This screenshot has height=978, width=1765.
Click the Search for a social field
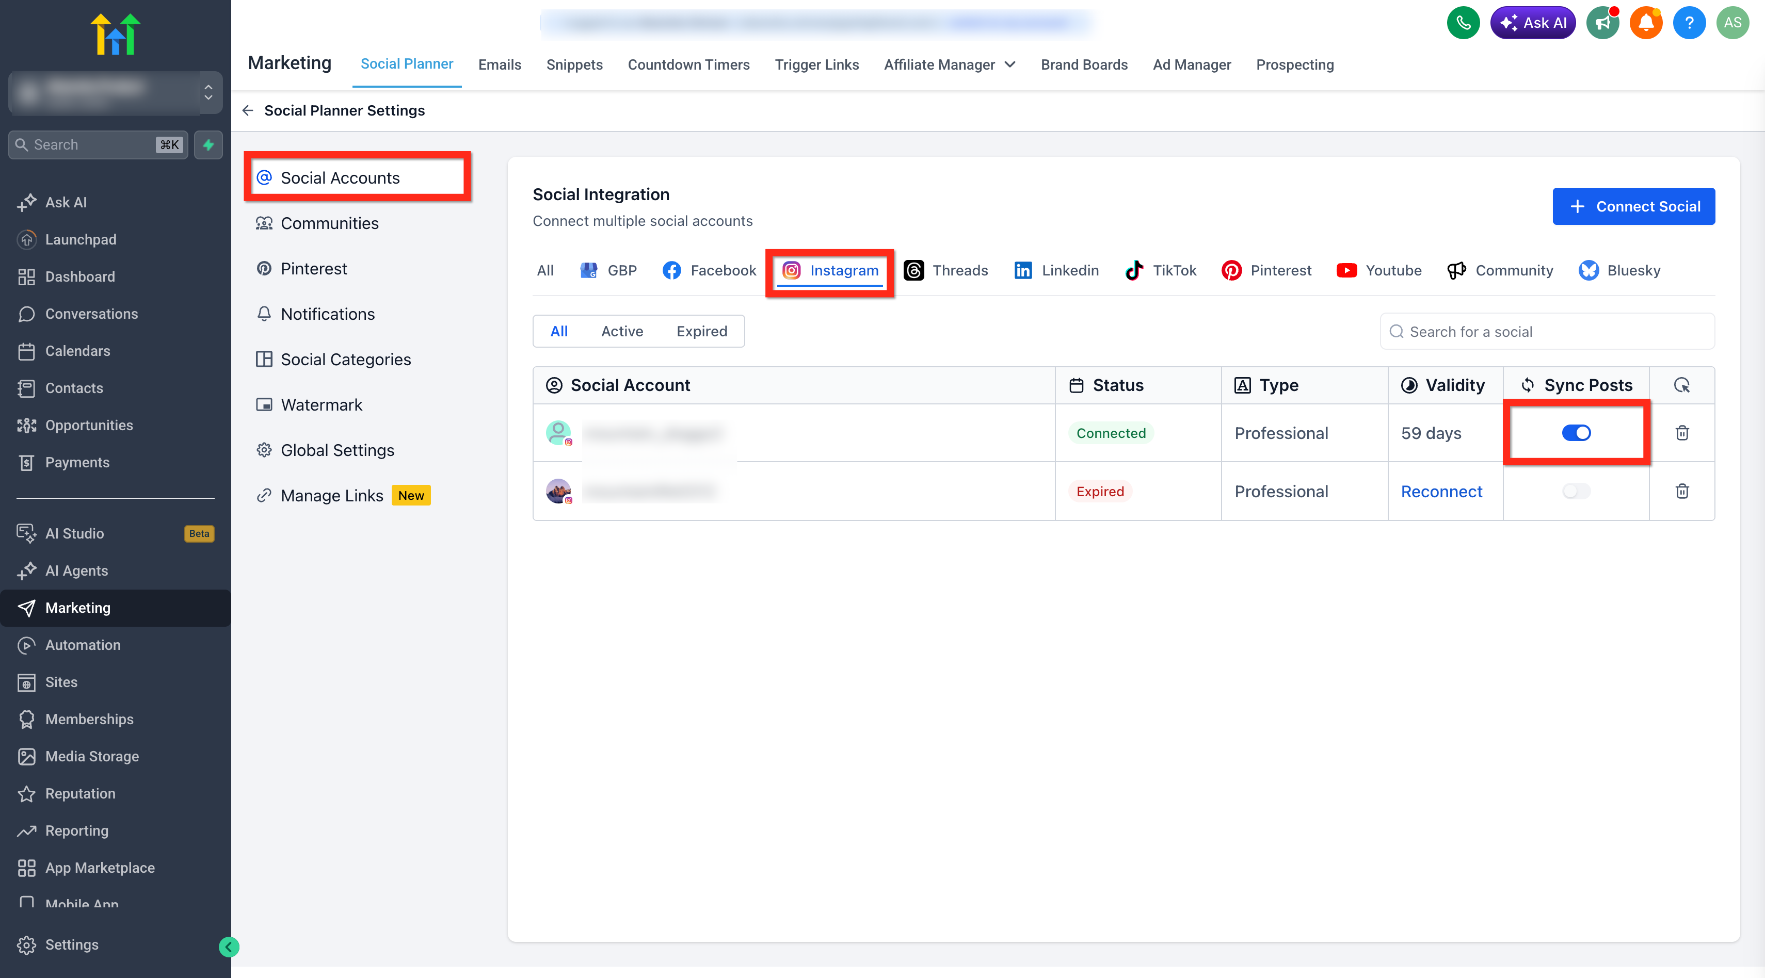(x=1547, y=332)
